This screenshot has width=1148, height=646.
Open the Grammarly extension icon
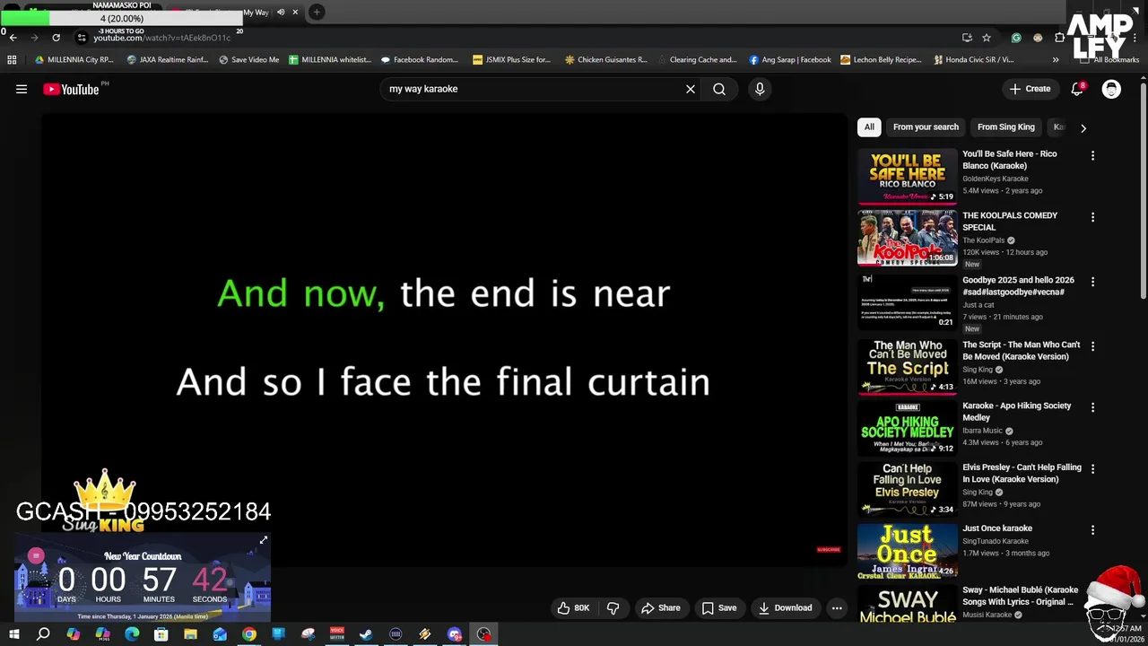point(1016,38)
